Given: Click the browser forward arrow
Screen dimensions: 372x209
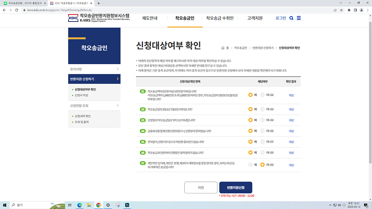Looking at the screenshot, I should click(x=10, y=10).
